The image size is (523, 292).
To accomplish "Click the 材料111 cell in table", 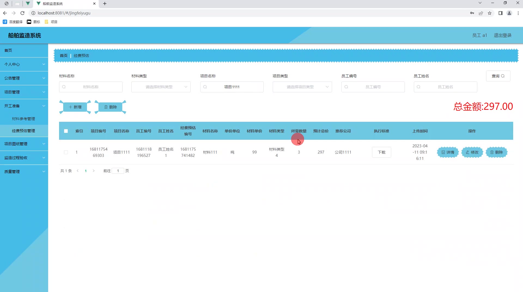I will (x=210, y=152).
